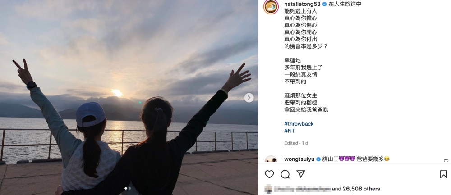The image size is (451, 195).
Task: Share post via paper plane icon
Action: [x=300, y=174]
